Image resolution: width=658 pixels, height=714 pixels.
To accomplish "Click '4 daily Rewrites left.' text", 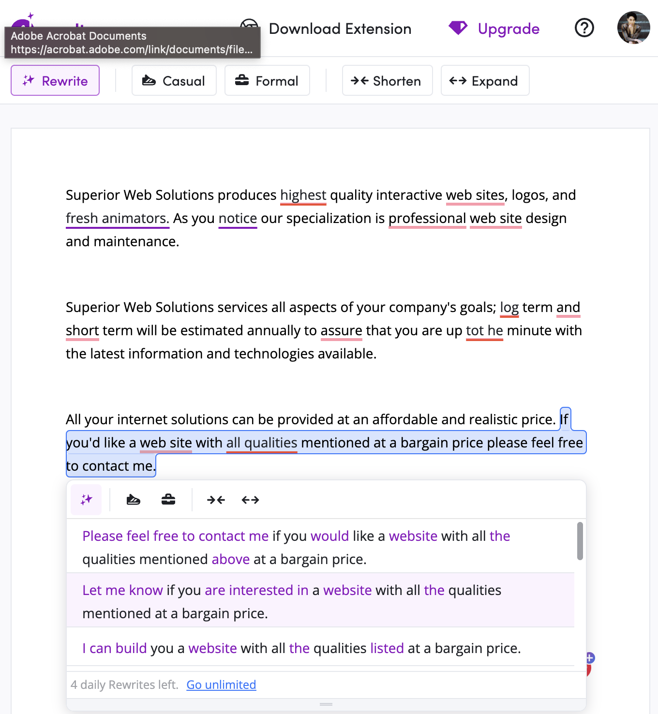I will (x=124, y=684).
